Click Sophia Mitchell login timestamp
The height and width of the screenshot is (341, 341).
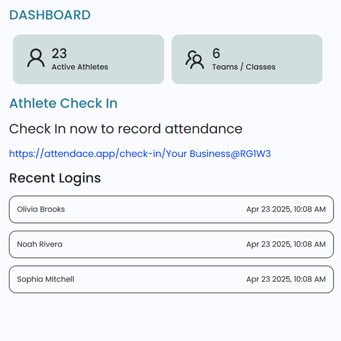286,279
